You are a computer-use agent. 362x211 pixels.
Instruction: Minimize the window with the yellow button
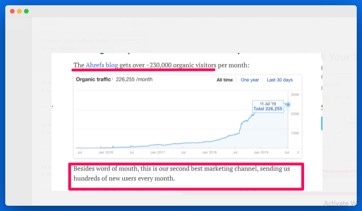pos(19,11)
